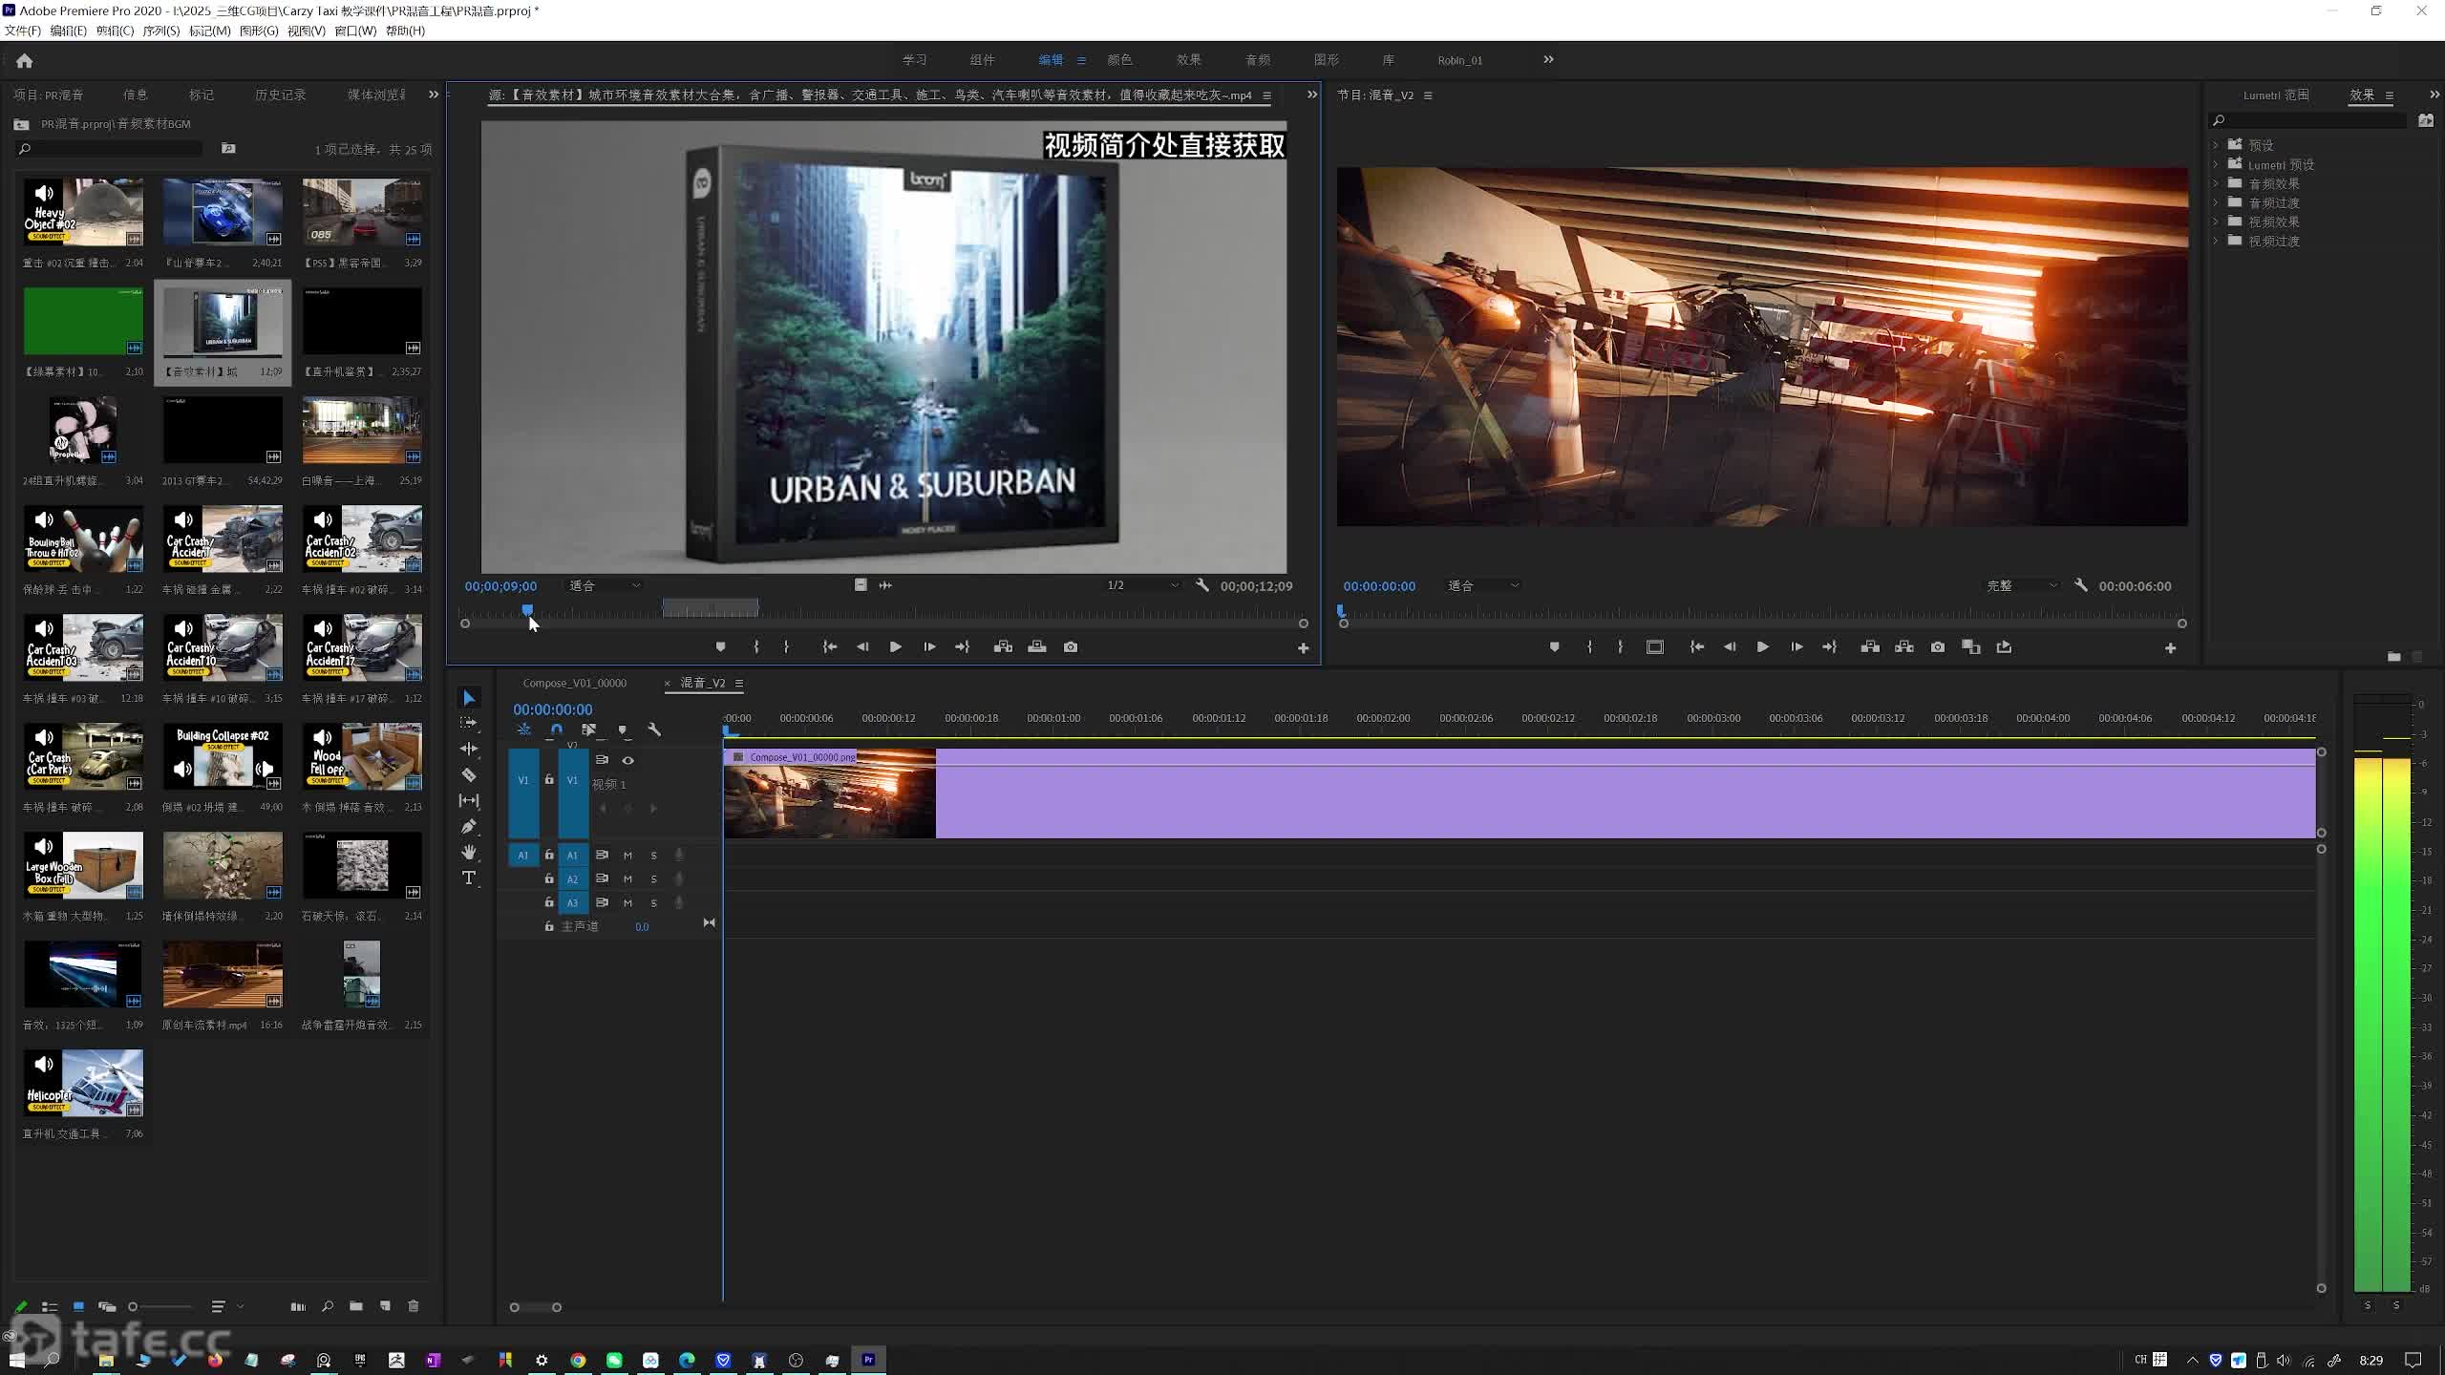Switch to Compose_V01_00000 timeline tab
Viewport: 2445px width, 1375px height.
click(x=574, y=683)
